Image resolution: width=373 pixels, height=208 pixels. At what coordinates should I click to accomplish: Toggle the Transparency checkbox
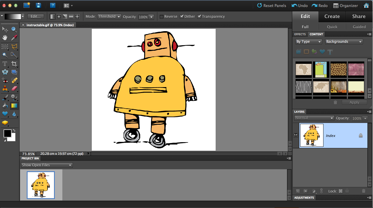(199, 17)
